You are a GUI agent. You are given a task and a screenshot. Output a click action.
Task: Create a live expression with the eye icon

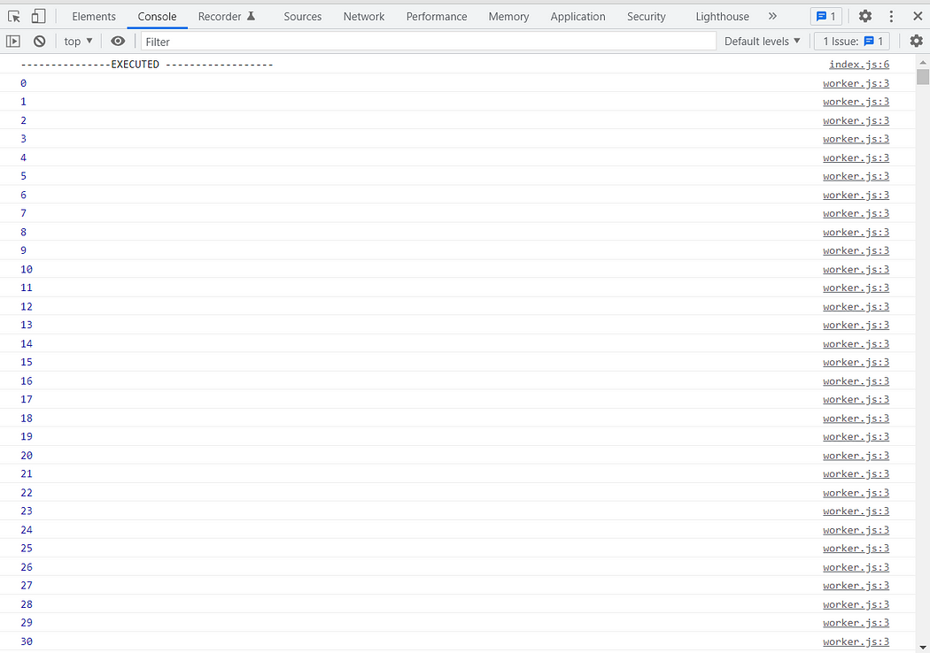[x=118, y=42]
